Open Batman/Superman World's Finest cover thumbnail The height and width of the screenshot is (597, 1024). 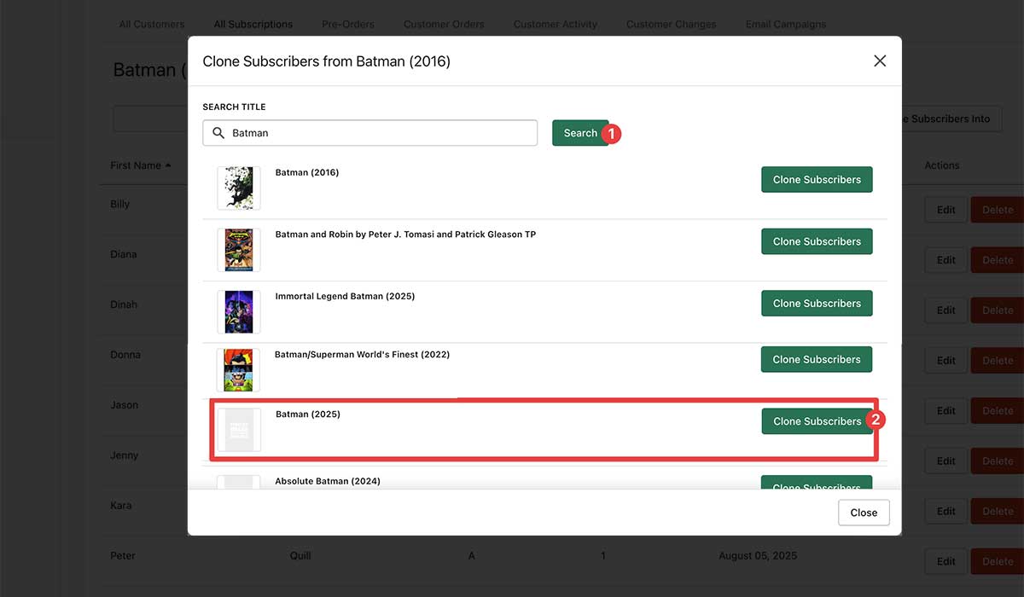[x=239, y=368]
